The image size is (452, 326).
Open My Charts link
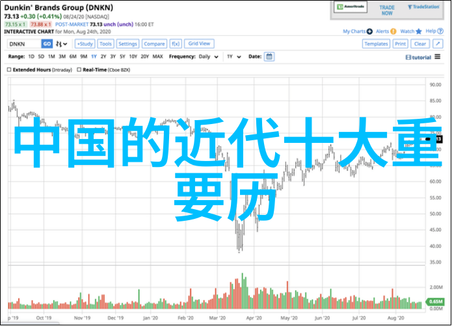(x=354, y=31)
